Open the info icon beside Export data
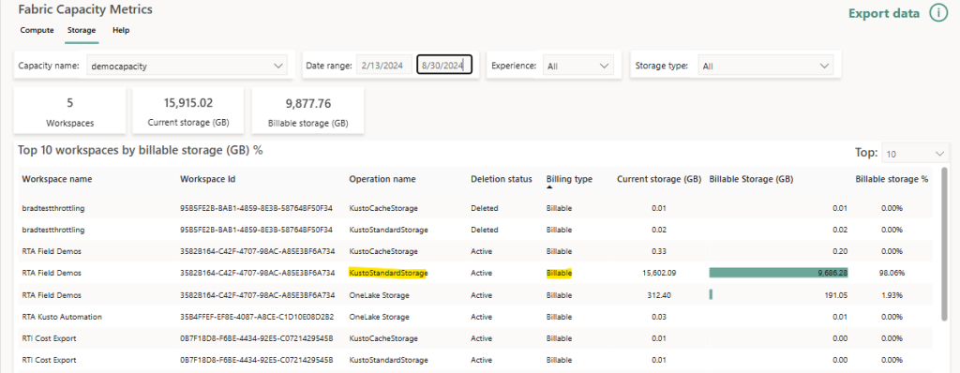The image size is (960, 373). click(937, 13)
